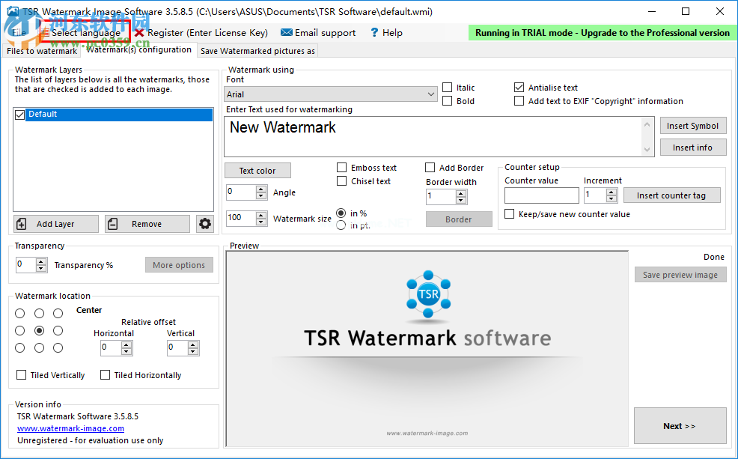This screenshot has width=738, height=459.
Task: Open More options for transparency
Action: tap(179, 264)
